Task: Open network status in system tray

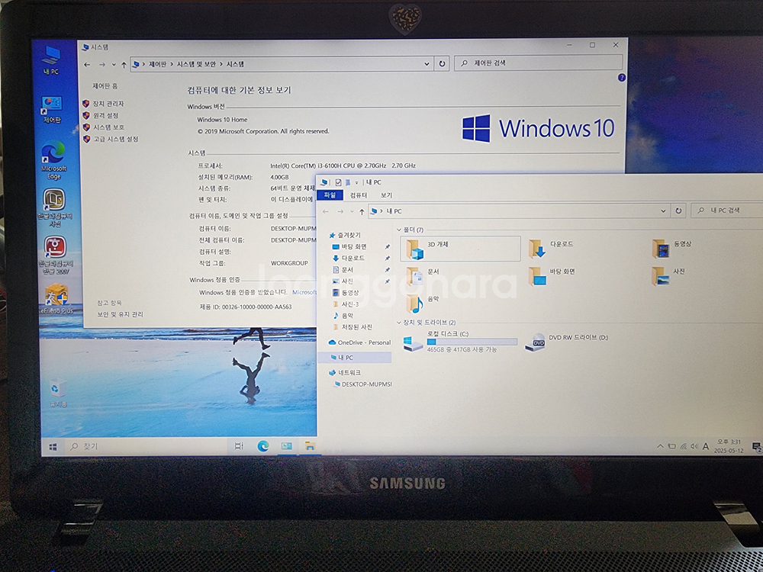Action: [x=683, y=446]
